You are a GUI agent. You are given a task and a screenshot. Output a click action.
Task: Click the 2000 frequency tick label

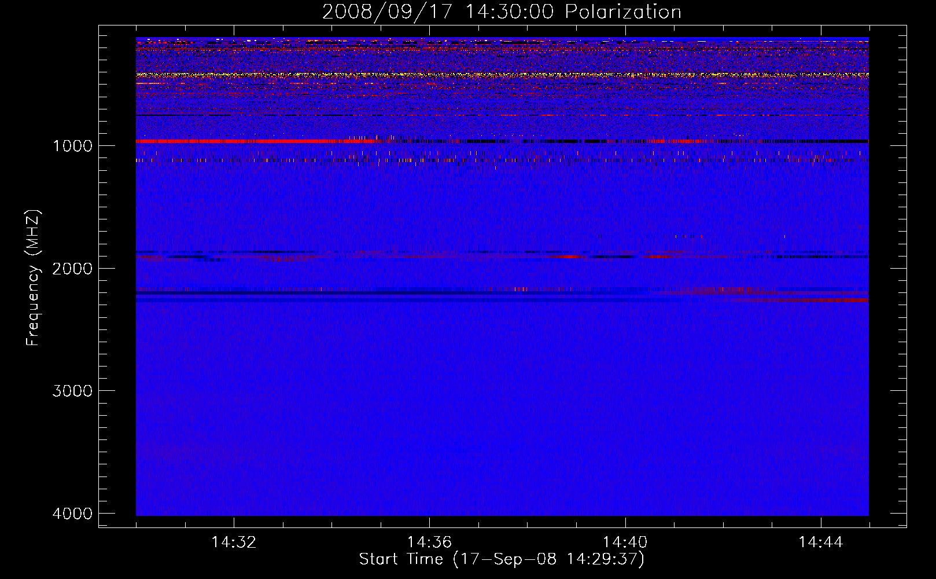pos(72,268)
